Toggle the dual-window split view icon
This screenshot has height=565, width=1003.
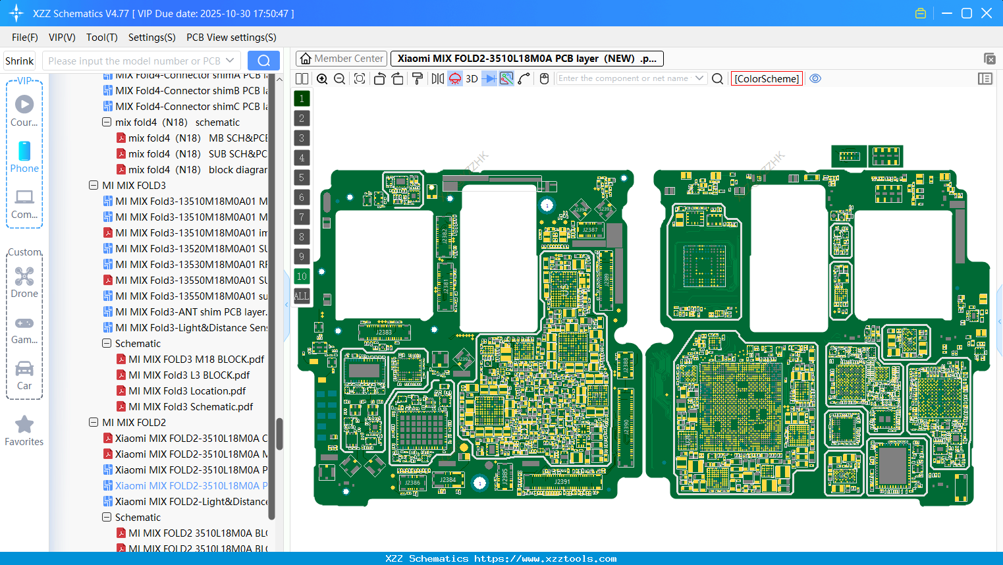(x=302, y=78)
